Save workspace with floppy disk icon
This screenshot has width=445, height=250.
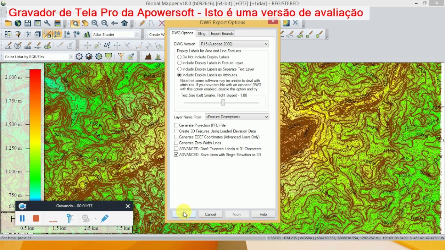[x=28, y=23]
